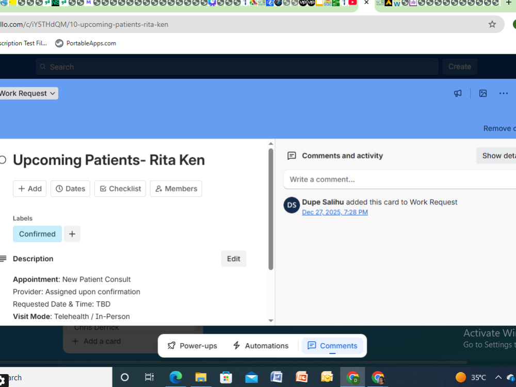Open Microsoft Store from the taskbar

(x=226, y=378)
